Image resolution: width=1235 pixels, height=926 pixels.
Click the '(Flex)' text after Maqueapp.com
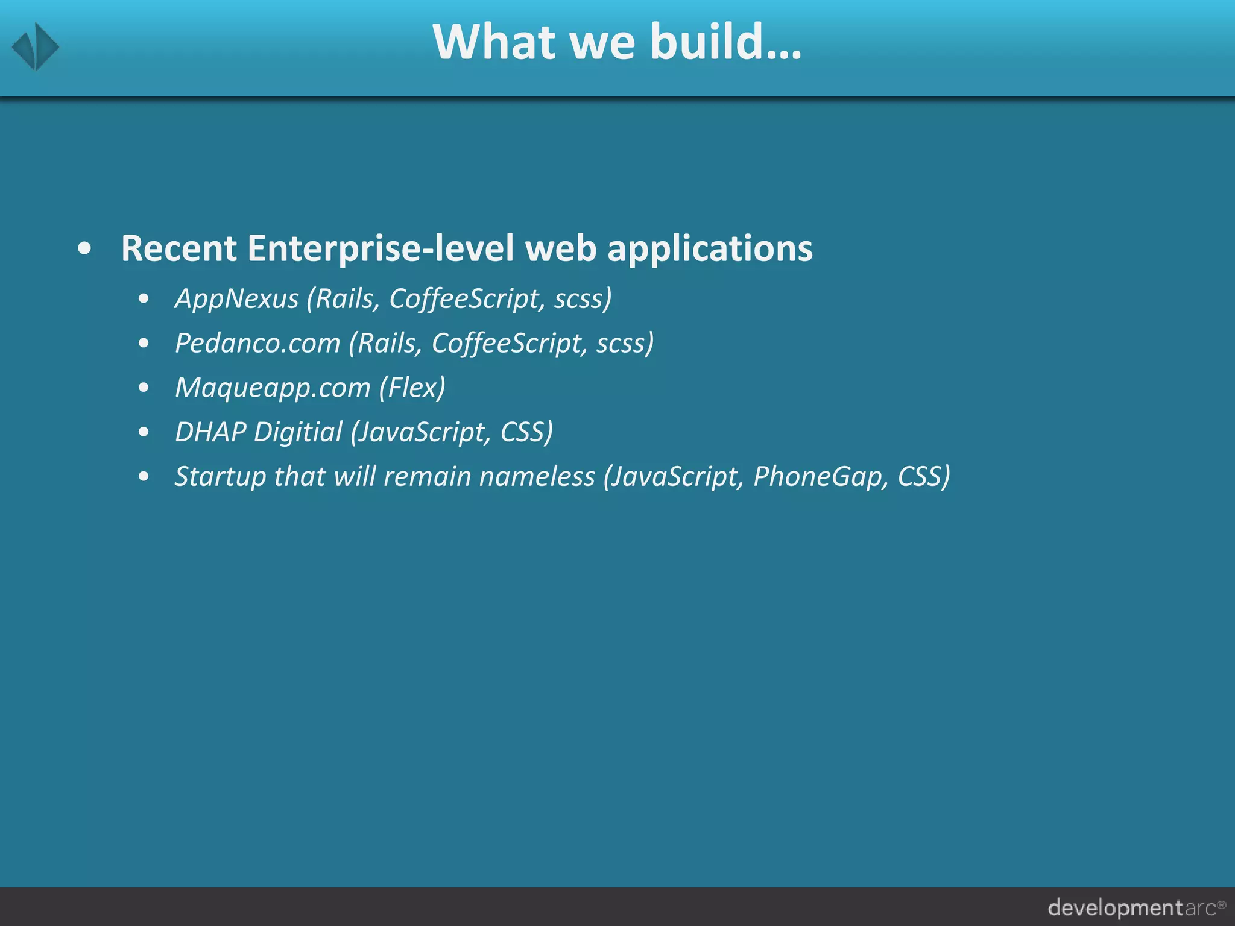[412, 388]
